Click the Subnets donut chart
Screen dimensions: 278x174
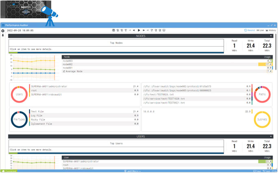pos(262,120)
